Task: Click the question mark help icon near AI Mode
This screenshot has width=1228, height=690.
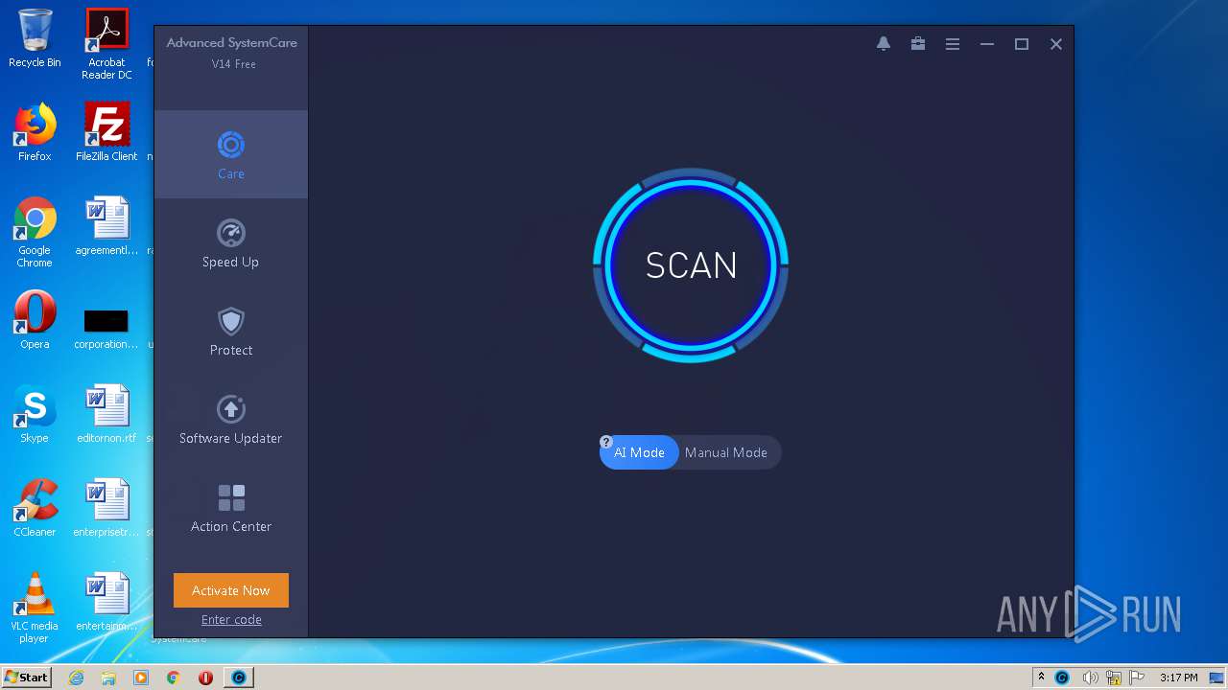Action: coord(606,442)
